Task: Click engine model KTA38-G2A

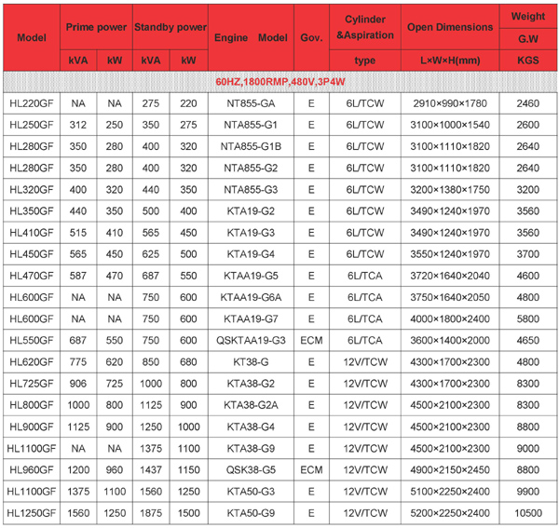Action: [251, 405]
